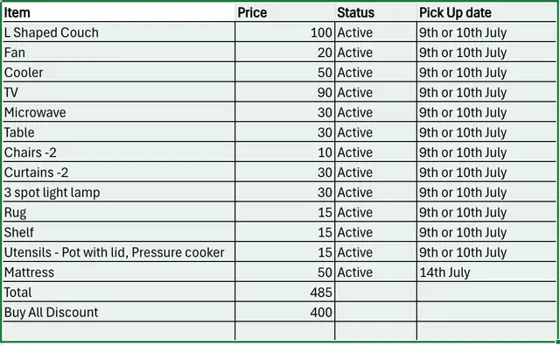Click the L Shaped Couch cell
560x346 pixels.
(x=119, y=32)
